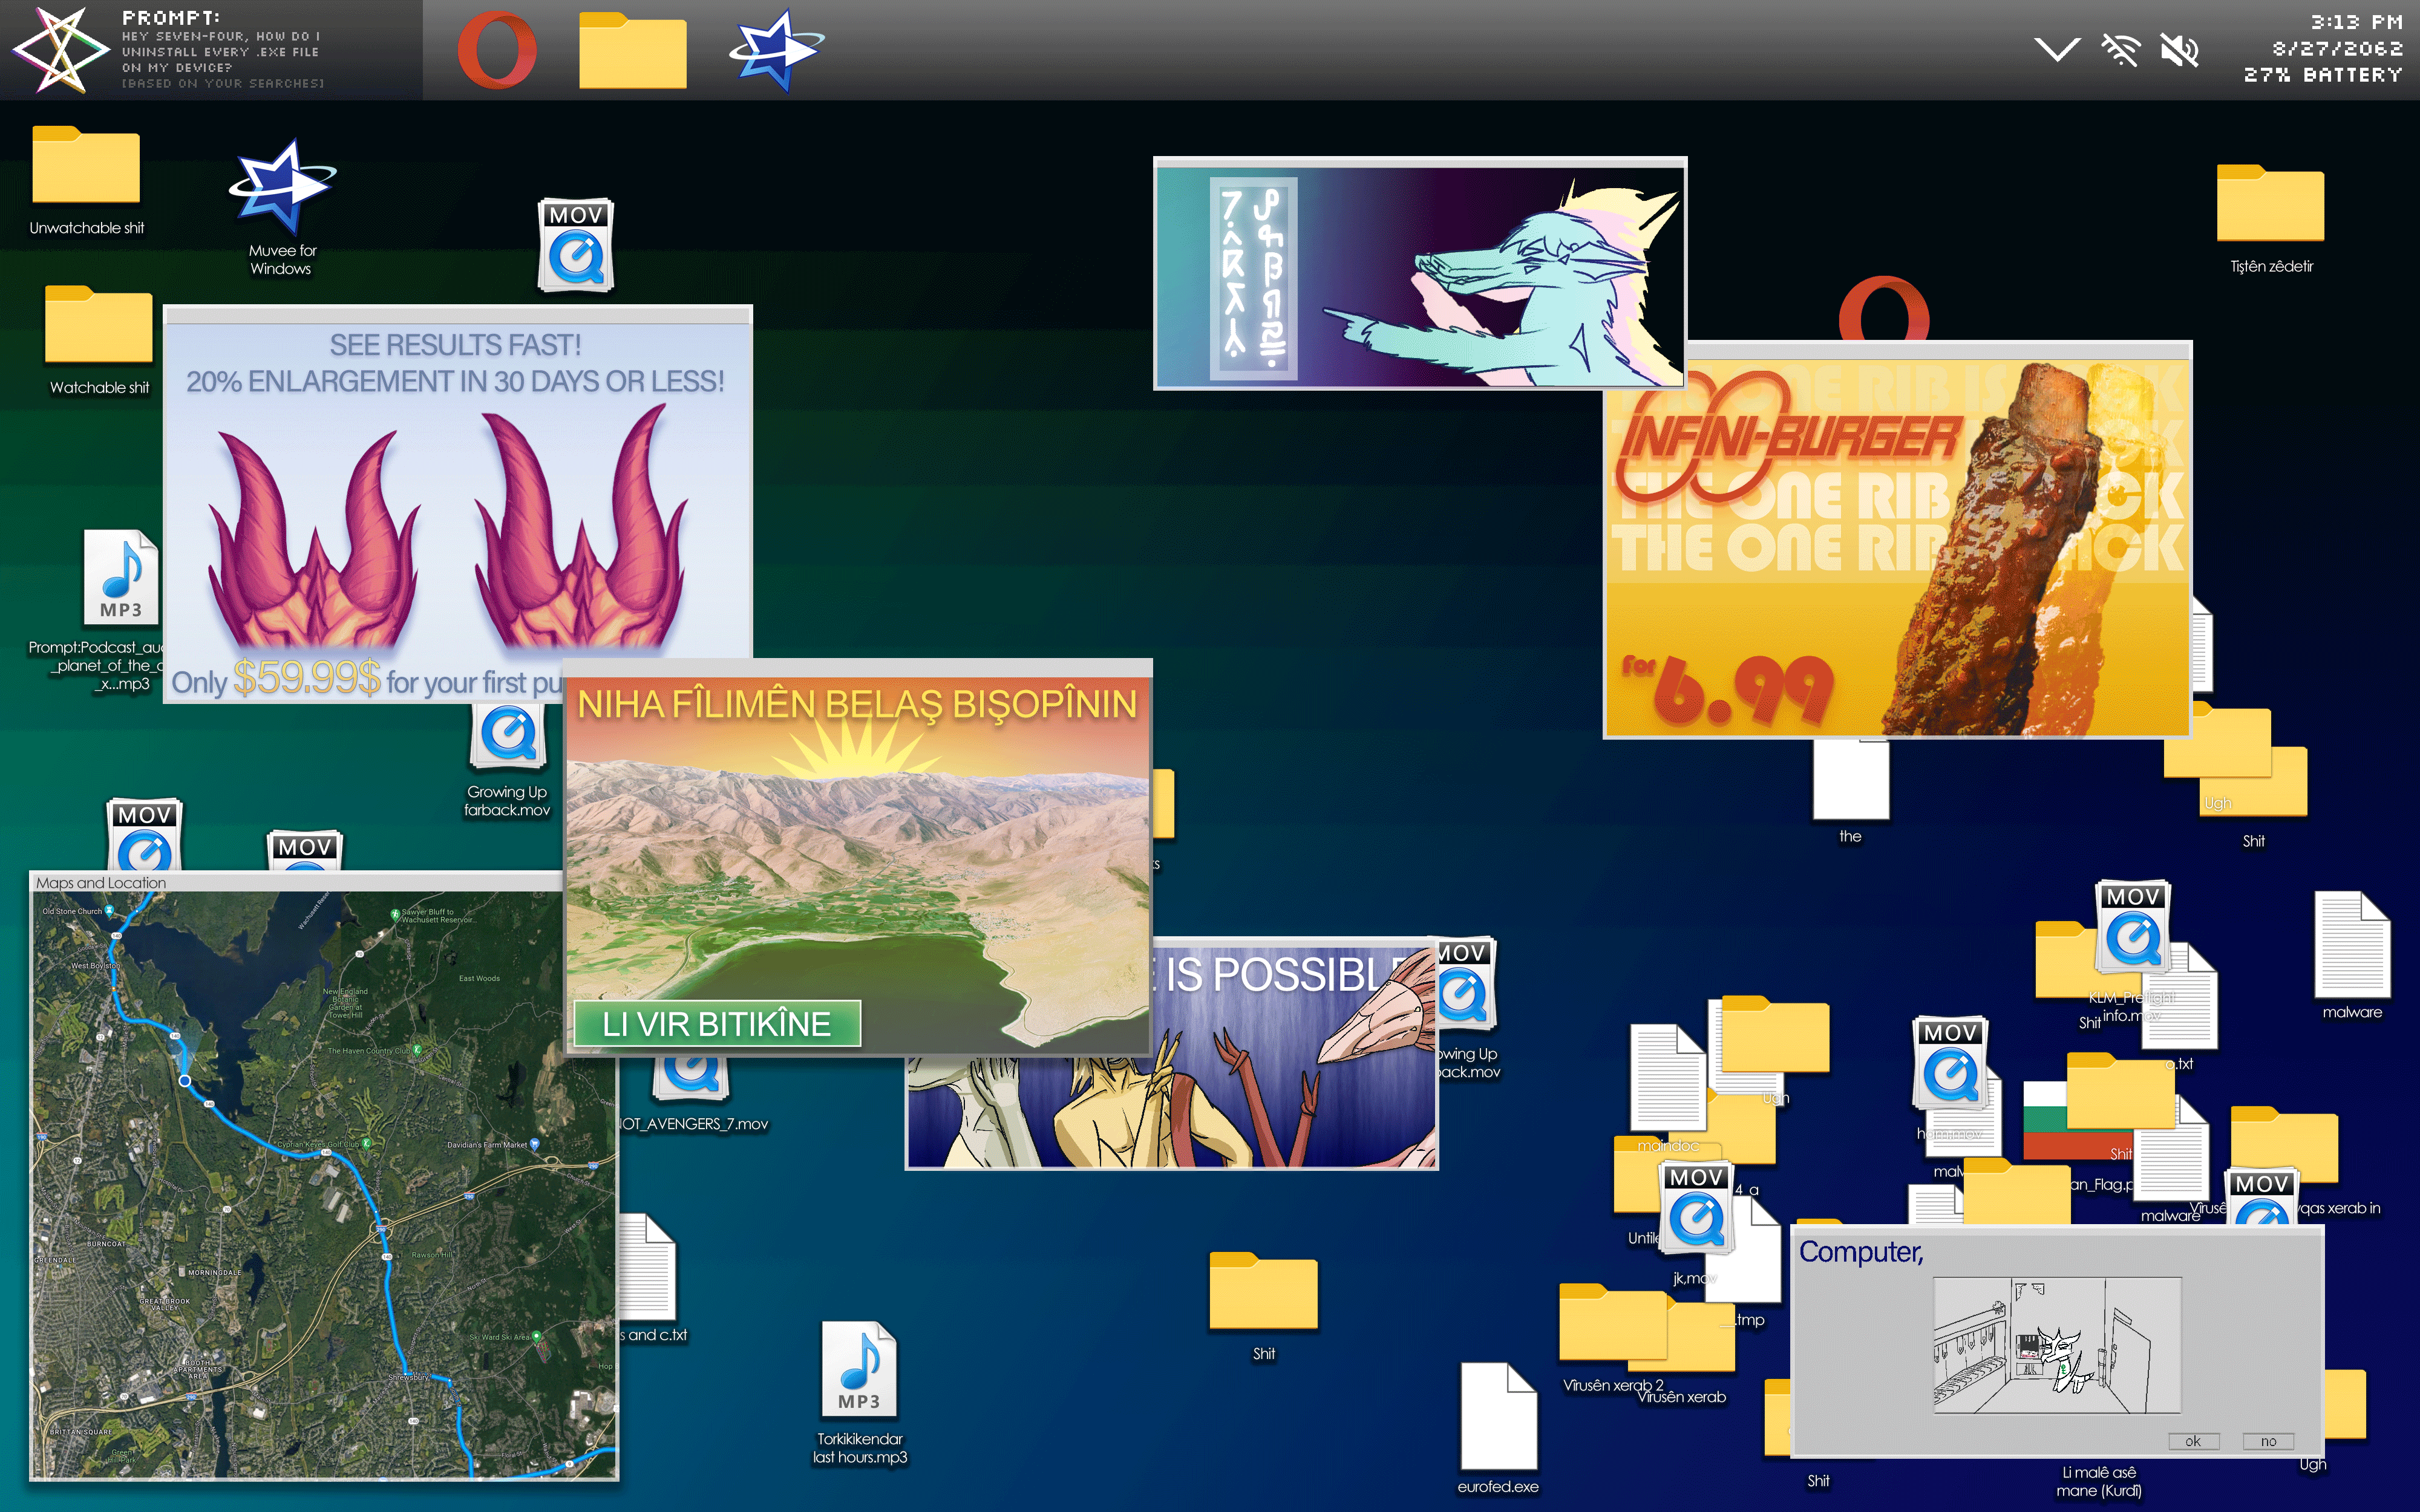2420x1512 pixels.
Task: Unmute the muted speaker icon
Action: point(2179,50)
